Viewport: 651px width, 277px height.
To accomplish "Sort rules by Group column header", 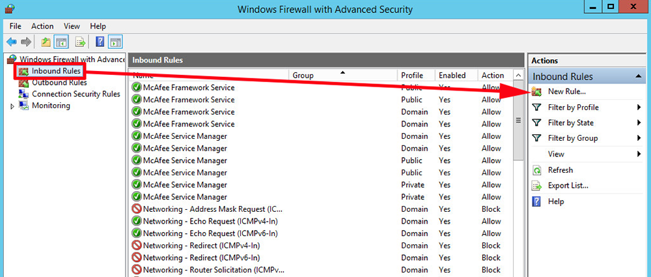I will pyautogui.click(x=343, y=76).
